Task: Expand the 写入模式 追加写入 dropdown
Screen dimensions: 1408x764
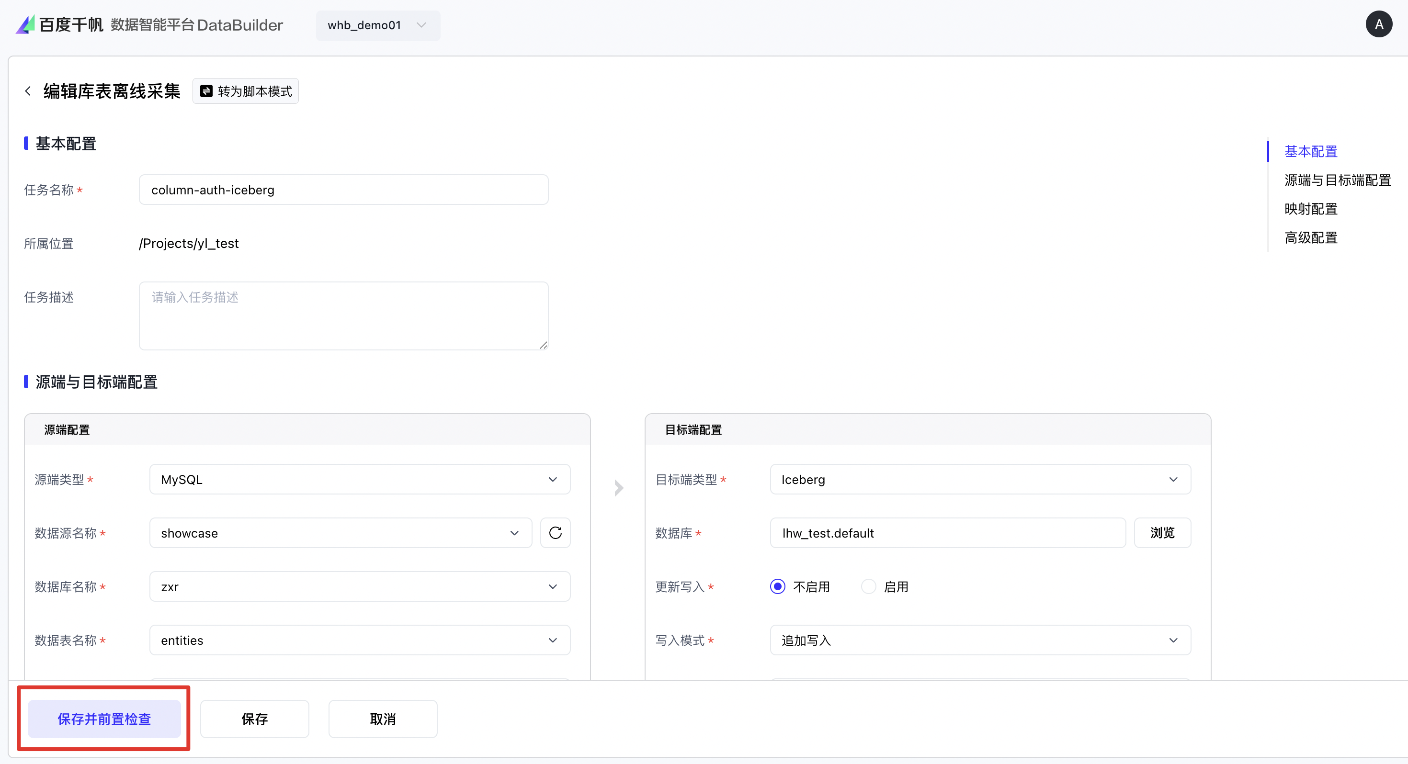Action: (x=980, y=640)
